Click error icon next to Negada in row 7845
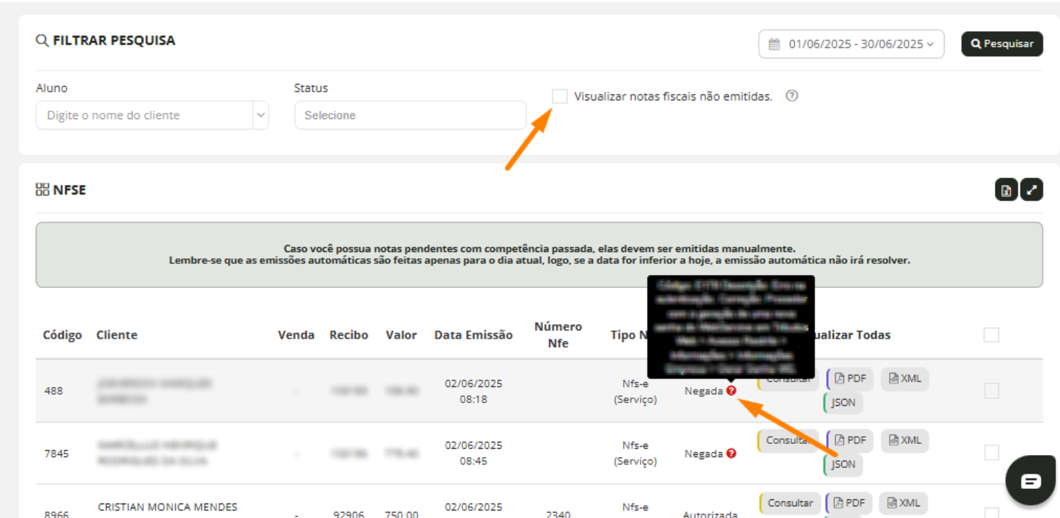Viewport: 1060px width, 518px height. tap(731, 453)
